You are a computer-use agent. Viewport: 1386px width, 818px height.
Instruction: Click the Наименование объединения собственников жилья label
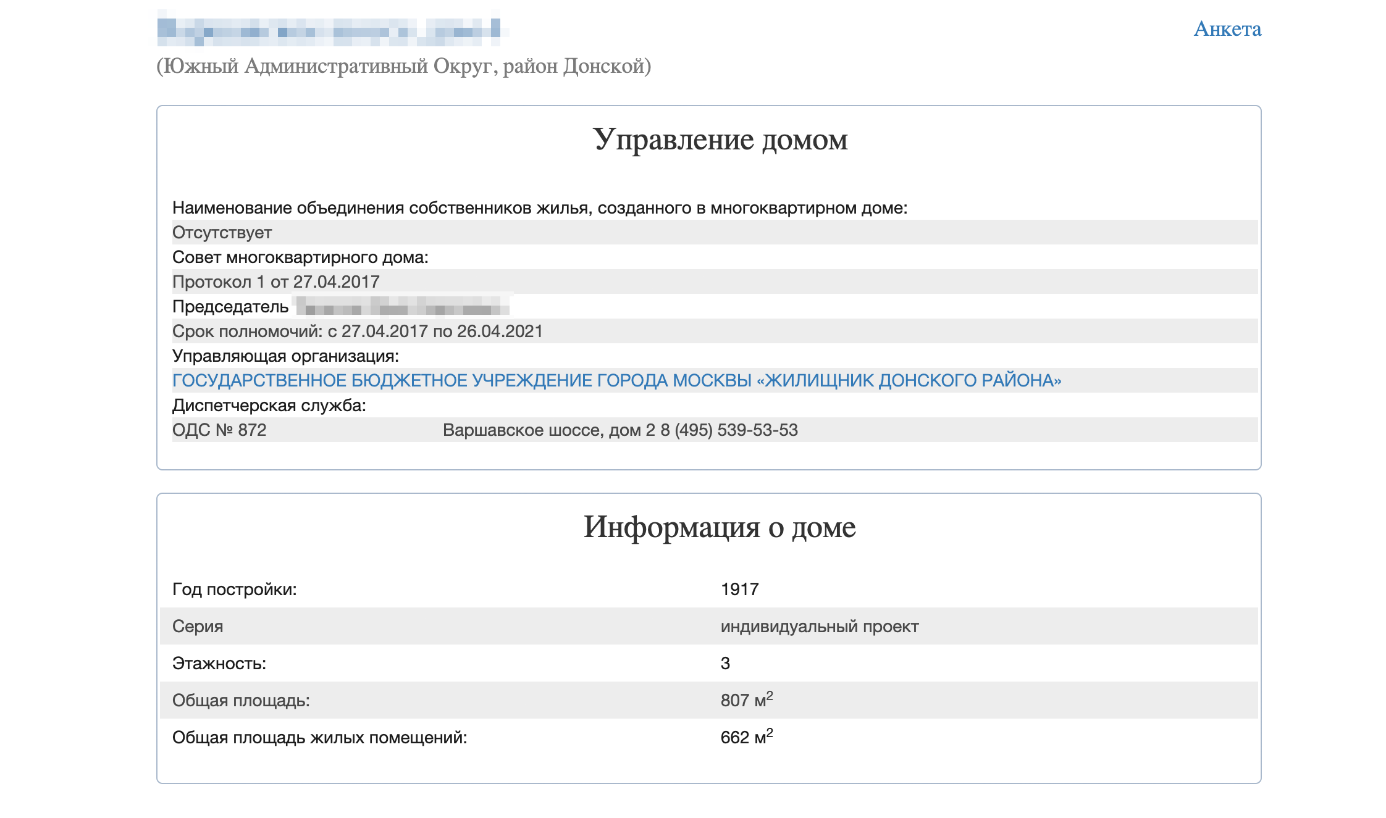click(540, 208)
